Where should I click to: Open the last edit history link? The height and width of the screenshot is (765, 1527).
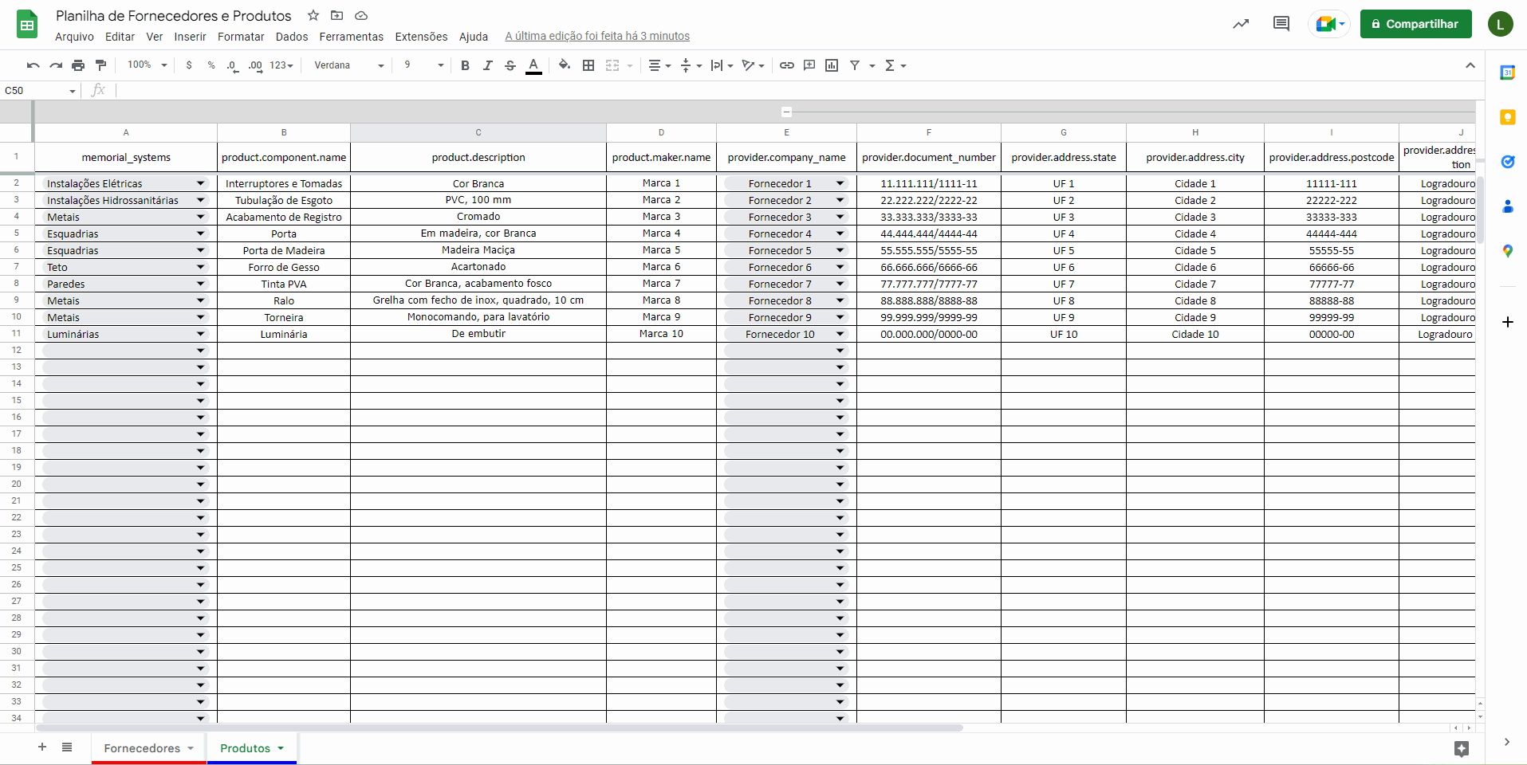[x=596, y=37]
